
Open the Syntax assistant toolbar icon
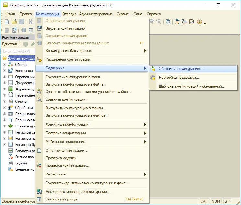[177, 22]
